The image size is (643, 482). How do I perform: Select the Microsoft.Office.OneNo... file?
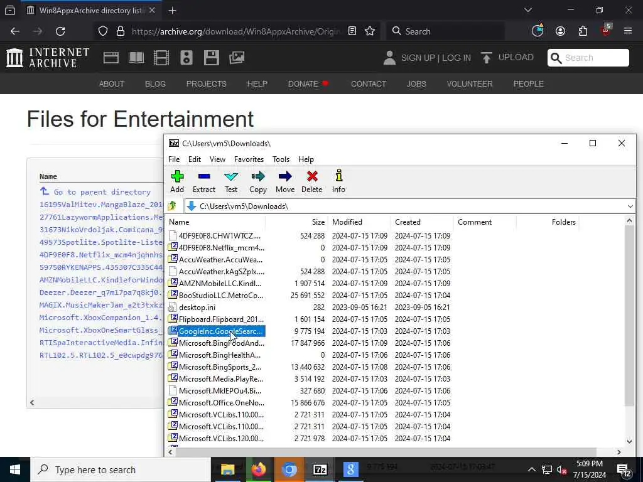222,402
